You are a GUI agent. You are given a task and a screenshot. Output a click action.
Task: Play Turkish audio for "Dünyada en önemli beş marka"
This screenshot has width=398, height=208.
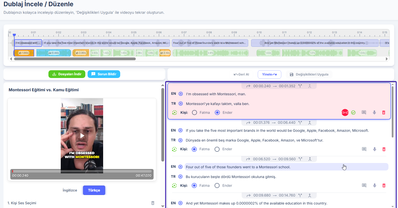(180, 140)
